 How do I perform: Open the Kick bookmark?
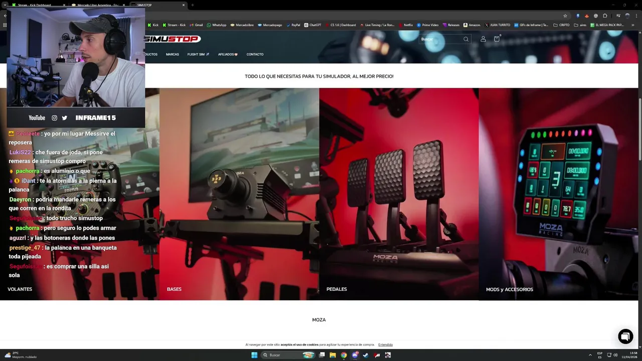pos(153,25)
